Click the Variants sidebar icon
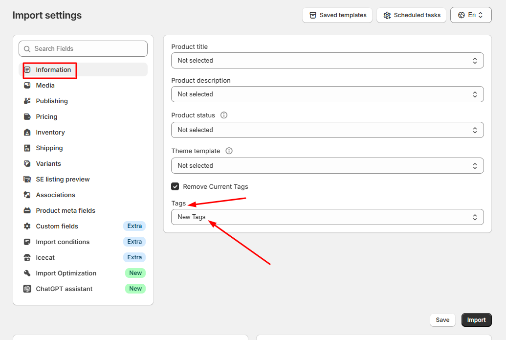The width and height of the screenshot is (506, 340). 27,164
